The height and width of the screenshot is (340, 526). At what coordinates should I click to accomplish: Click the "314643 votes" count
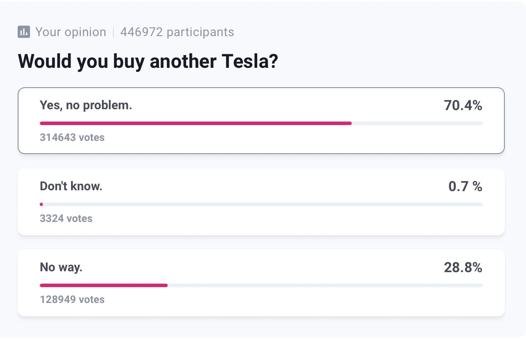[72, 137]
